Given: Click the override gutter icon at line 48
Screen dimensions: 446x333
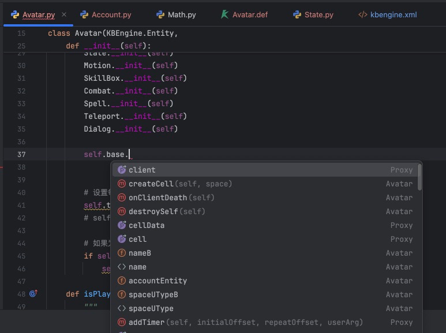Looking at the screenshot, I should [33, 294].
